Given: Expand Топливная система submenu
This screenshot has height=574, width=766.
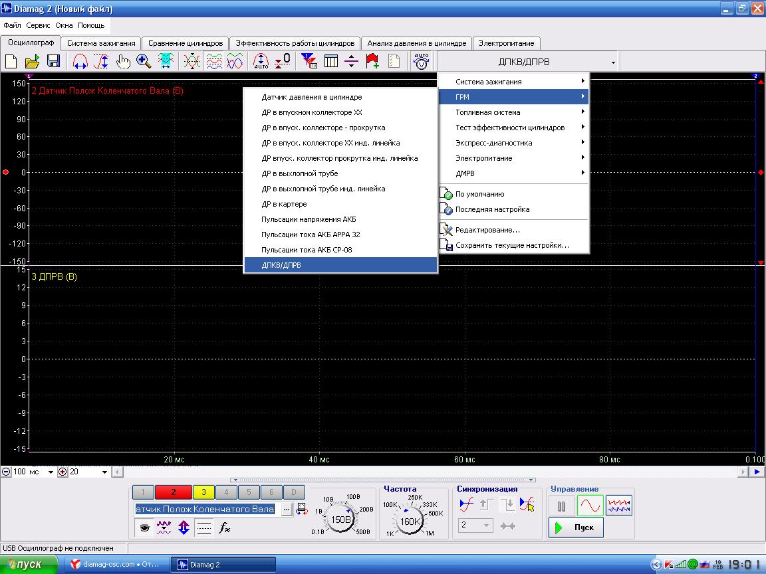Looking at the screenshot, I should [514, 112].
